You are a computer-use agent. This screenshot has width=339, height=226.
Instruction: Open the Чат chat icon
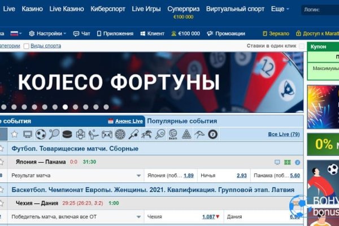coord(77,33)
